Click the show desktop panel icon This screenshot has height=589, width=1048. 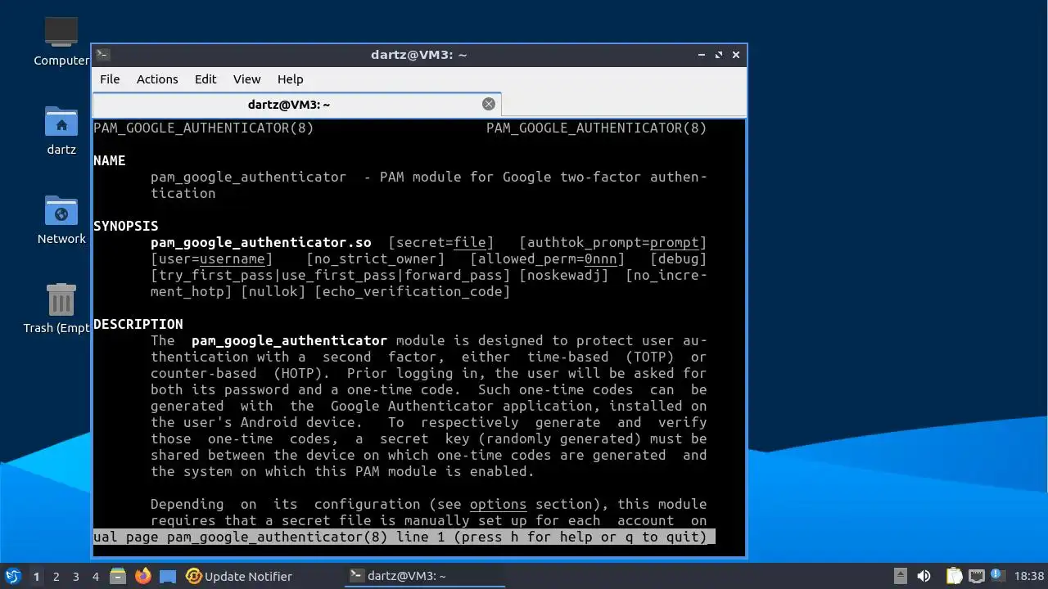pos(168,576)
